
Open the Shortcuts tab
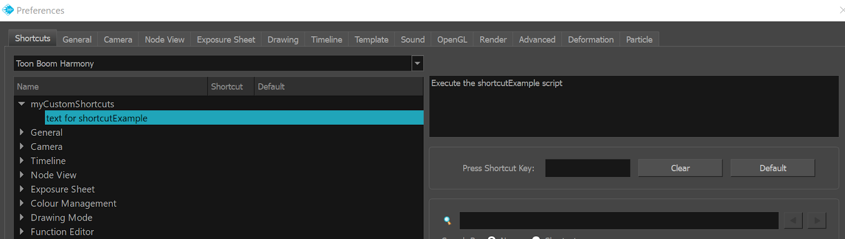[x=33, y=38]
